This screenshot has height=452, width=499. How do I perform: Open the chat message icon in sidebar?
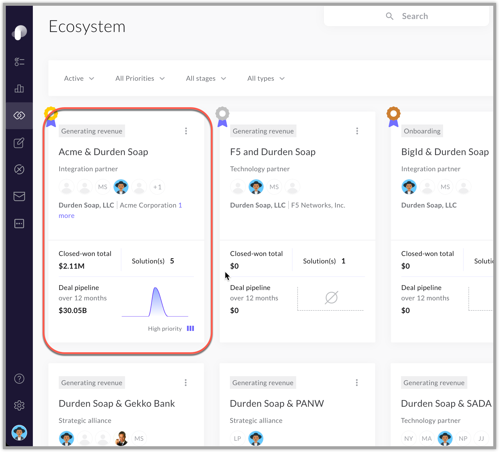point(19,223)
